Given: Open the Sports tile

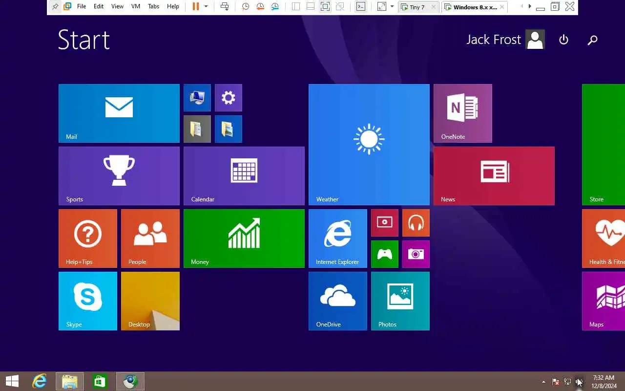Looking at the screenshot, I should coord(119,176).
